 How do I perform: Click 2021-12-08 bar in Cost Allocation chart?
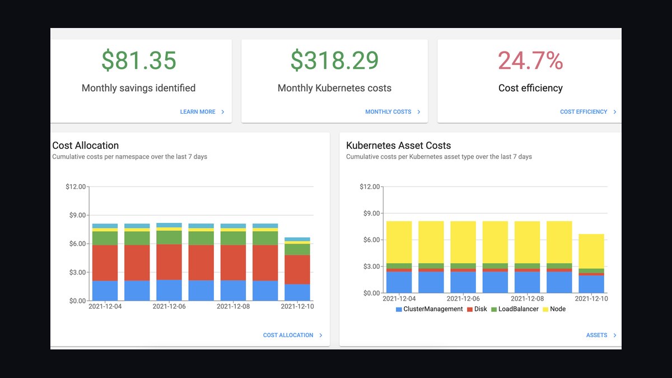click(233, 262)
